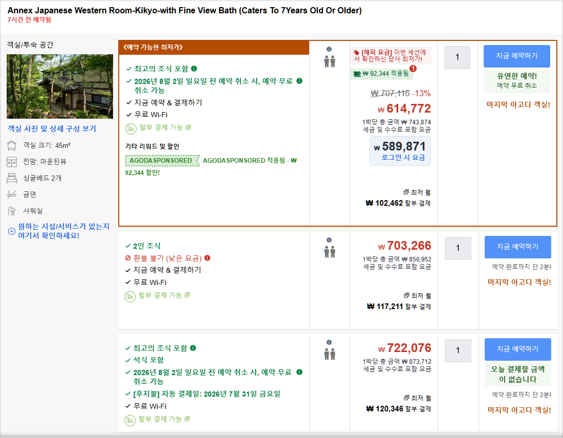The width and height of the screenshot is (563, 438).
Task: Click two-guest occupancy icon in second offer
Action: (330, 252)
